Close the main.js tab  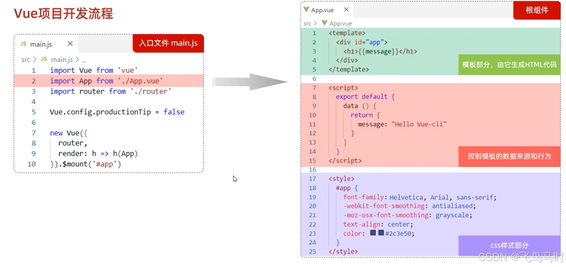click(70, 44)
